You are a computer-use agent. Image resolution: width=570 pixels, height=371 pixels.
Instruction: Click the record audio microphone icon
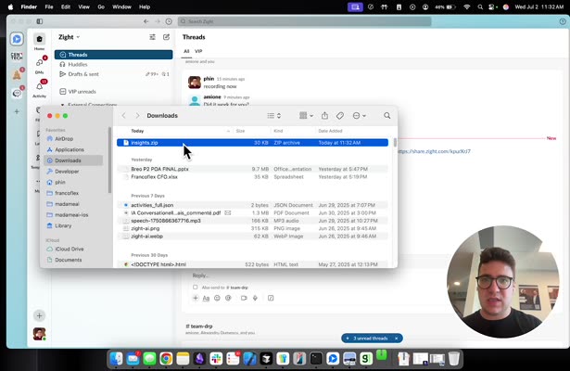[255, 298]
